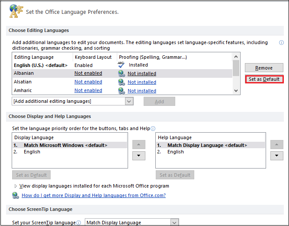Click 'View display languages installed' label text
This screenshot has width=289, height=226.
(x=94, y=186)
